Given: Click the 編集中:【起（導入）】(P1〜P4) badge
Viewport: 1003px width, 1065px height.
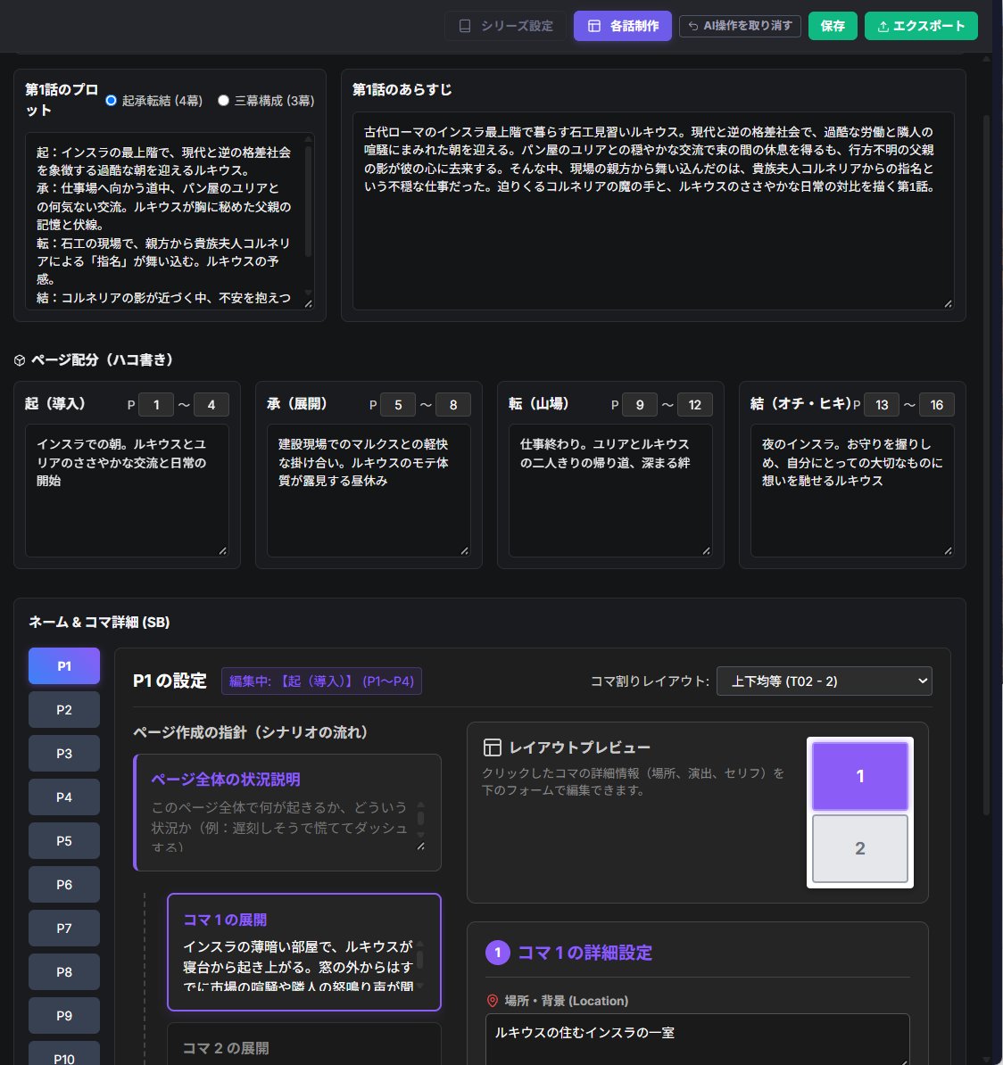Looking at the screenshot, I should (x=321, y=681).
